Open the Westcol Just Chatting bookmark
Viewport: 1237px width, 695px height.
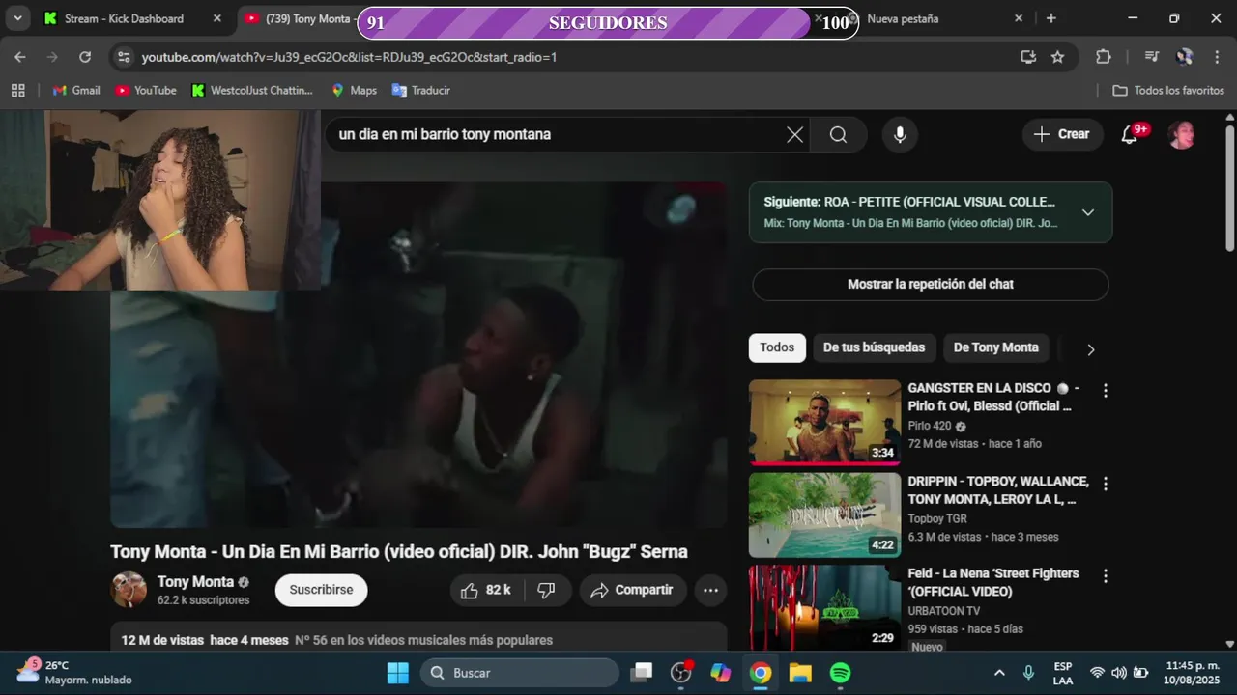coord(252,90)
